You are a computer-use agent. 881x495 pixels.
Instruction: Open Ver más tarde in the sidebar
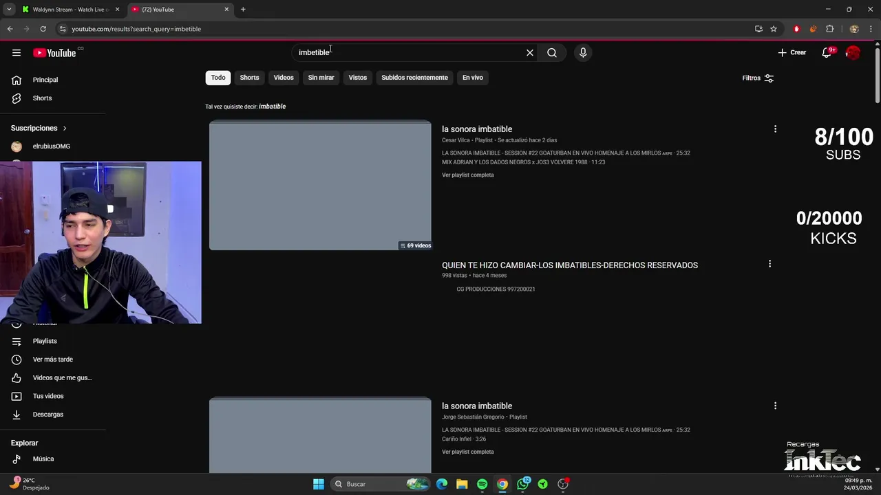tap(52, 360)
